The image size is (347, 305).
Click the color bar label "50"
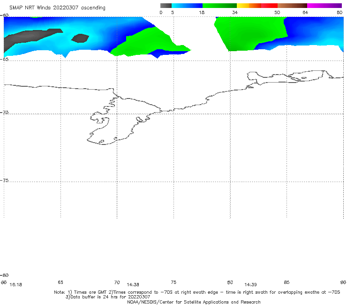coord(277,13)
